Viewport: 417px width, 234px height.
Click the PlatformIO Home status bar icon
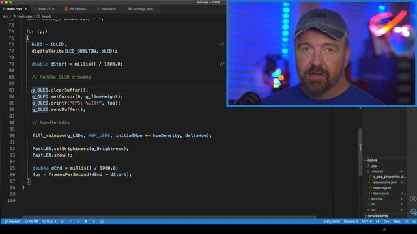tap(62, 222)
